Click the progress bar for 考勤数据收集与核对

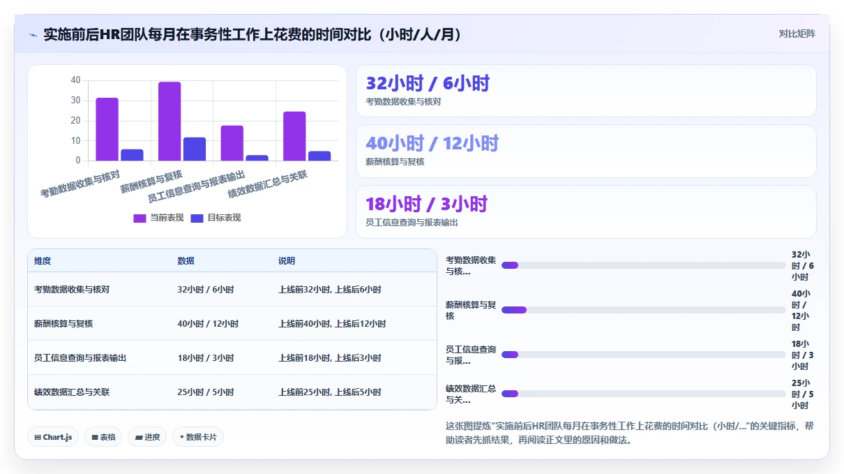click(x=643, y=265)
